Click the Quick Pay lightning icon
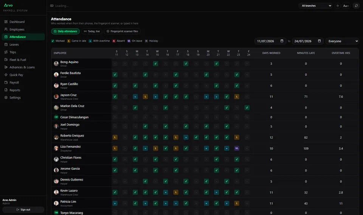The image size is (363, 215). pos(6,75)
